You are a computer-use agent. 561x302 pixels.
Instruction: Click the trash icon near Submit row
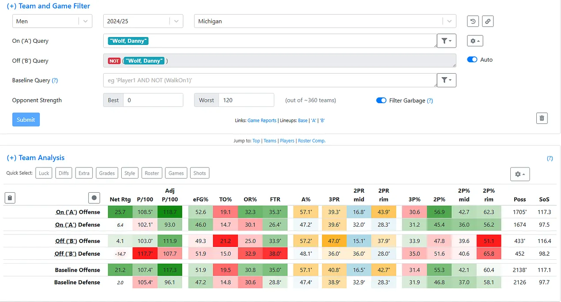click(542, 118)
